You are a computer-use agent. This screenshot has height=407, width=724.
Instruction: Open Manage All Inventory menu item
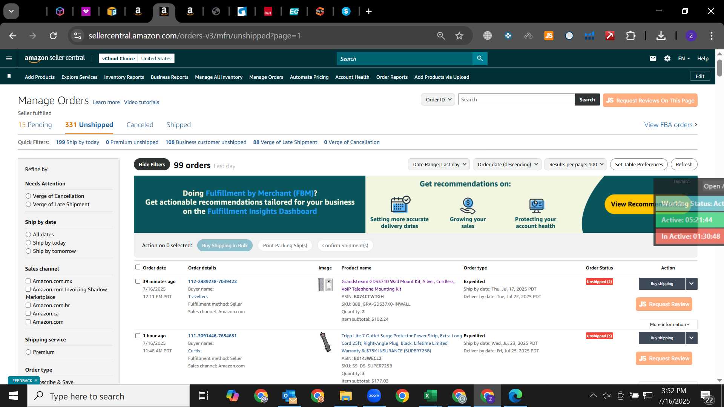[219, 77]
